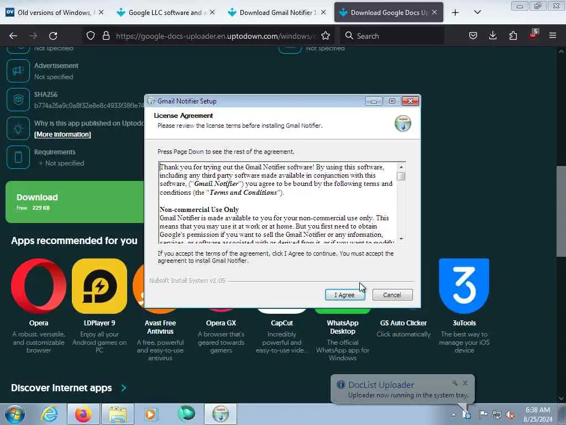Switch to Google LLC software tab
This screenshot has height=425, width=566.
pyautogui.click(x=165, y=12)
